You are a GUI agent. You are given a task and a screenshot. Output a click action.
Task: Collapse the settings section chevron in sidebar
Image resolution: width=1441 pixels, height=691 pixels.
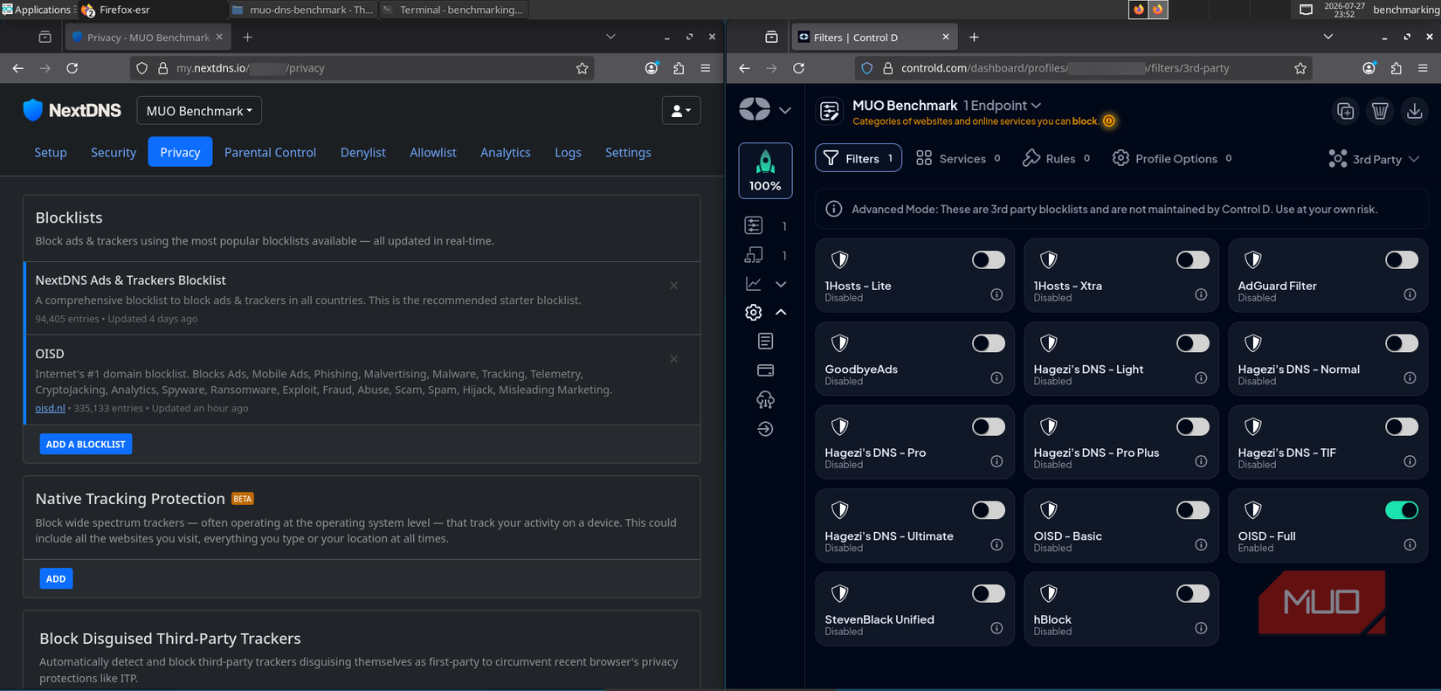tap(781, 312)
